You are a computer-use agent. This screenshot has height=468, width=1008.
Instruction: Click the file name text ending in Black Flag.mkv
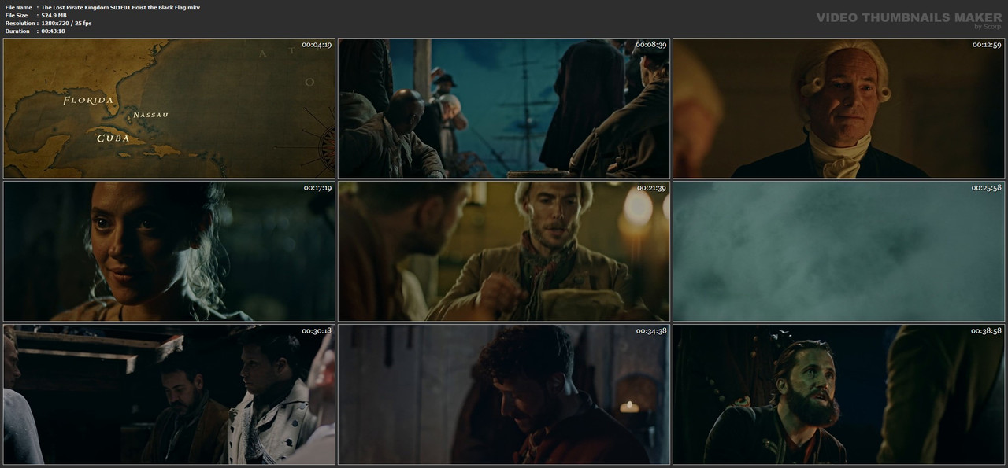pos(120,7)
